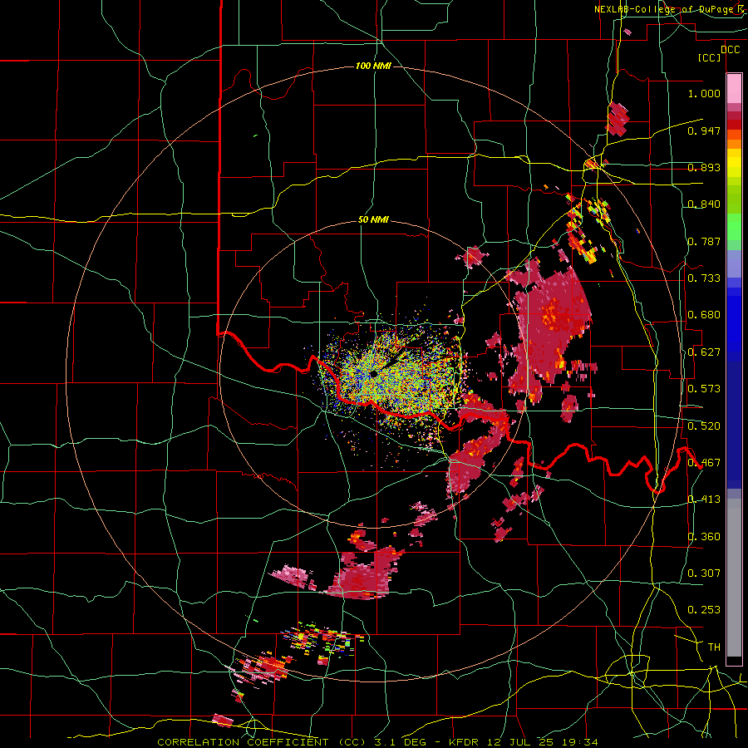This screenshot has width=748, height=748.
Task: Click the KFDR radar site marker
Action: [373, 373]
